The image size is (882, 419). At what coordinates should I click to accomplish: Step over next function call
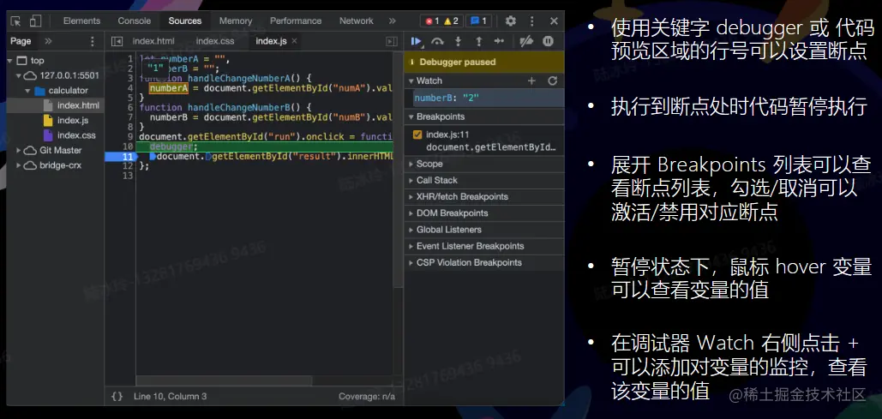437,41
